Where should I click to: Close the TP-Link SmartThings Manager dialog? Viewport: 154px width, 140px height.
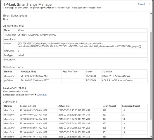pos(149,4)
